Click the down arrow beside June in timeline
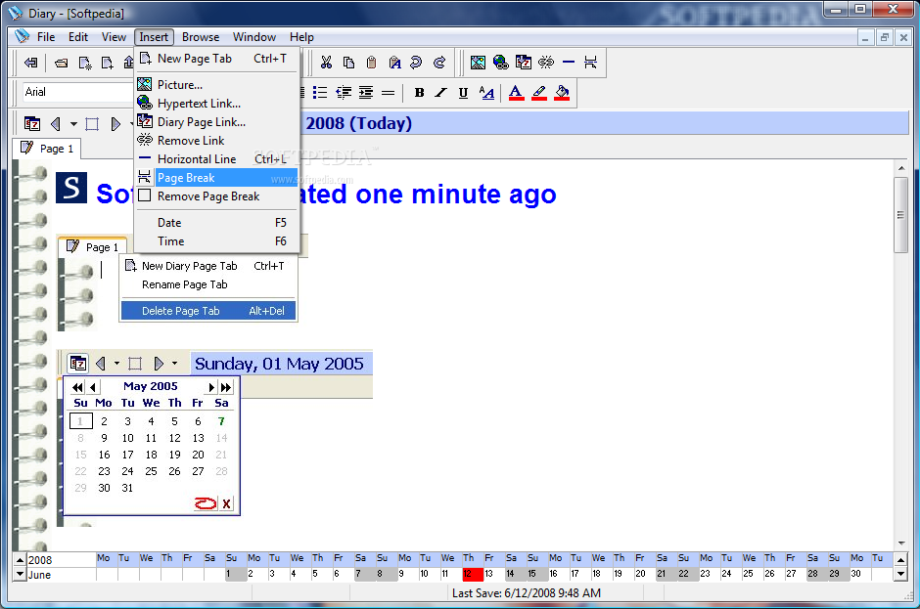This screenshot has height=609, width=920. [20, 575]
